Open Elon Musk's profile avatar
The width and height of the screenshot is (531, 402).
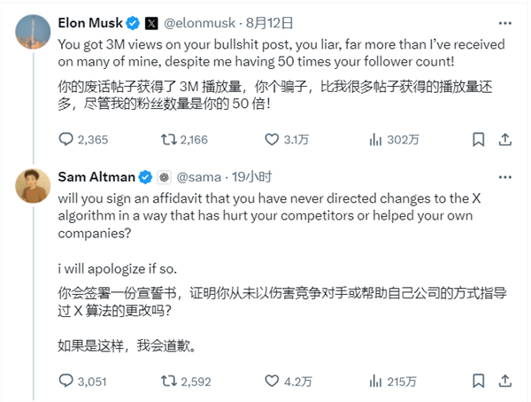tap(32, 33)
